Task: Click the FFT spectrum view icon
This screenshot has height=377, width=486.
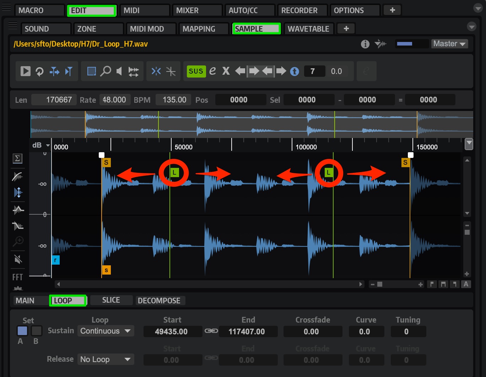Action: pos(17,277)
